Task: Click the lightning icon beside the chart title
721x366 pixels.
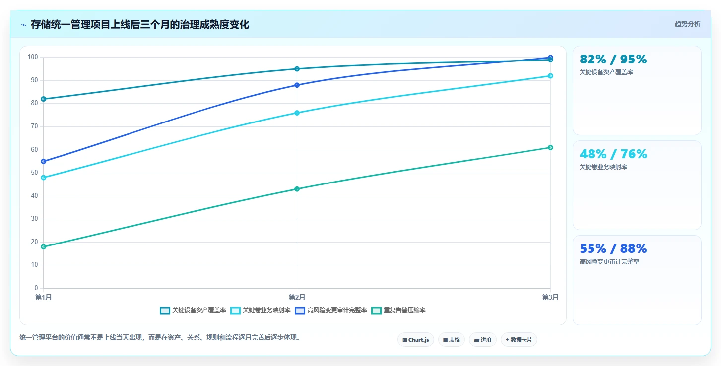Action: [23, 25]
